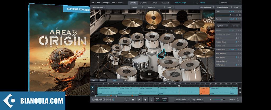Viewport: 271px width, 110px height.
Task: Open the View menu
Action: [114, 3]
